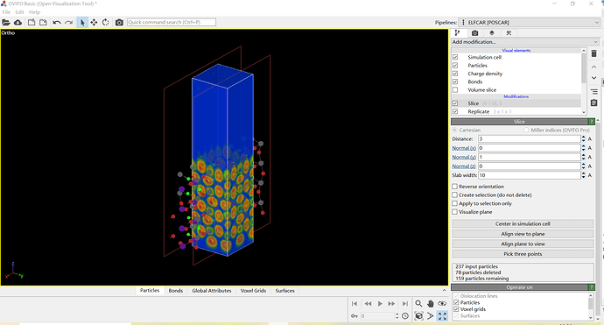This screenshot has width=604, height=325.
Task: Open the Edit menu
Action: [x=19, y=12]
